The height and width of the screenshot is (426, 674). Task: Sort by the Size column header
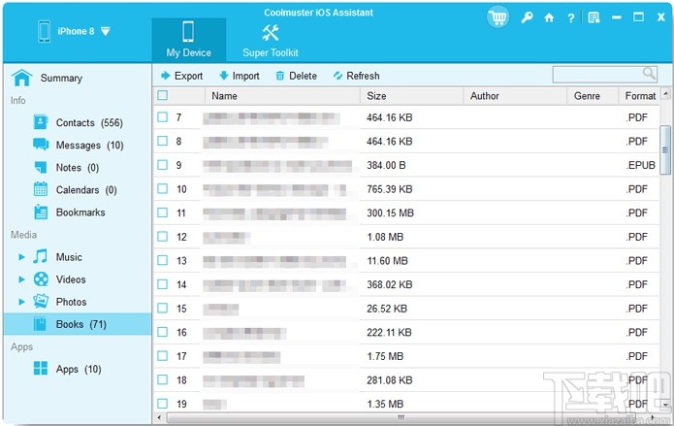tap(411, 96)
